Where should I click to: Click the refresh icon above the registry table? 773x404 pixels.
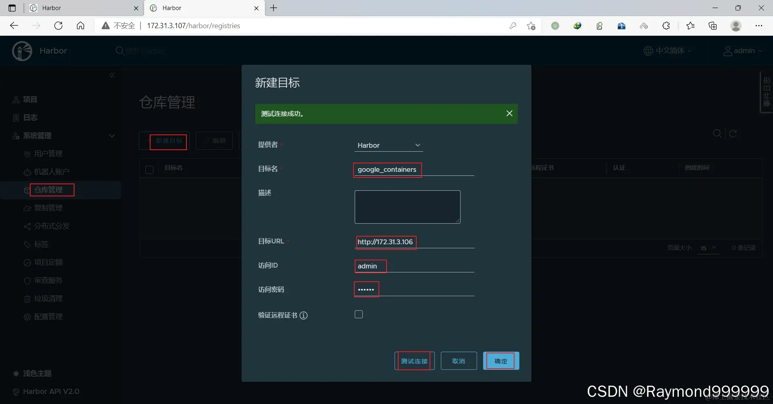[x=733, y=133]
